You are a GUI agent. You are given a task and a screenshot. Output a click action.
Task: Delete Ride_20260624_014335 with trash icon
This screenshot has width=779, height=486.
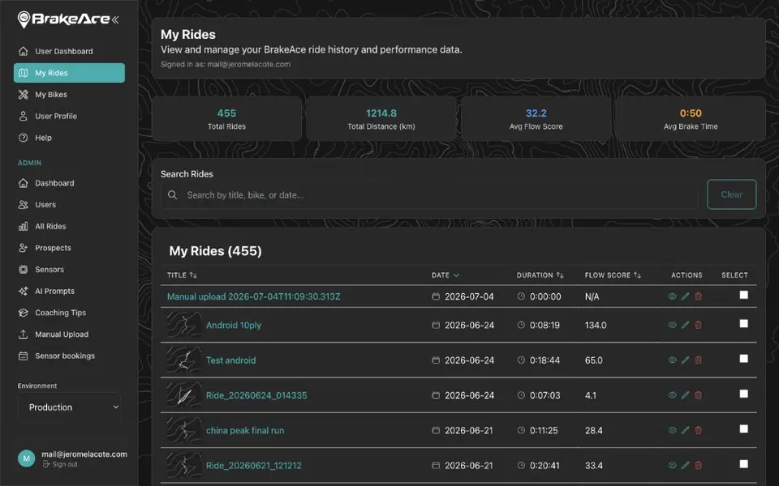(x=698, y=395)
